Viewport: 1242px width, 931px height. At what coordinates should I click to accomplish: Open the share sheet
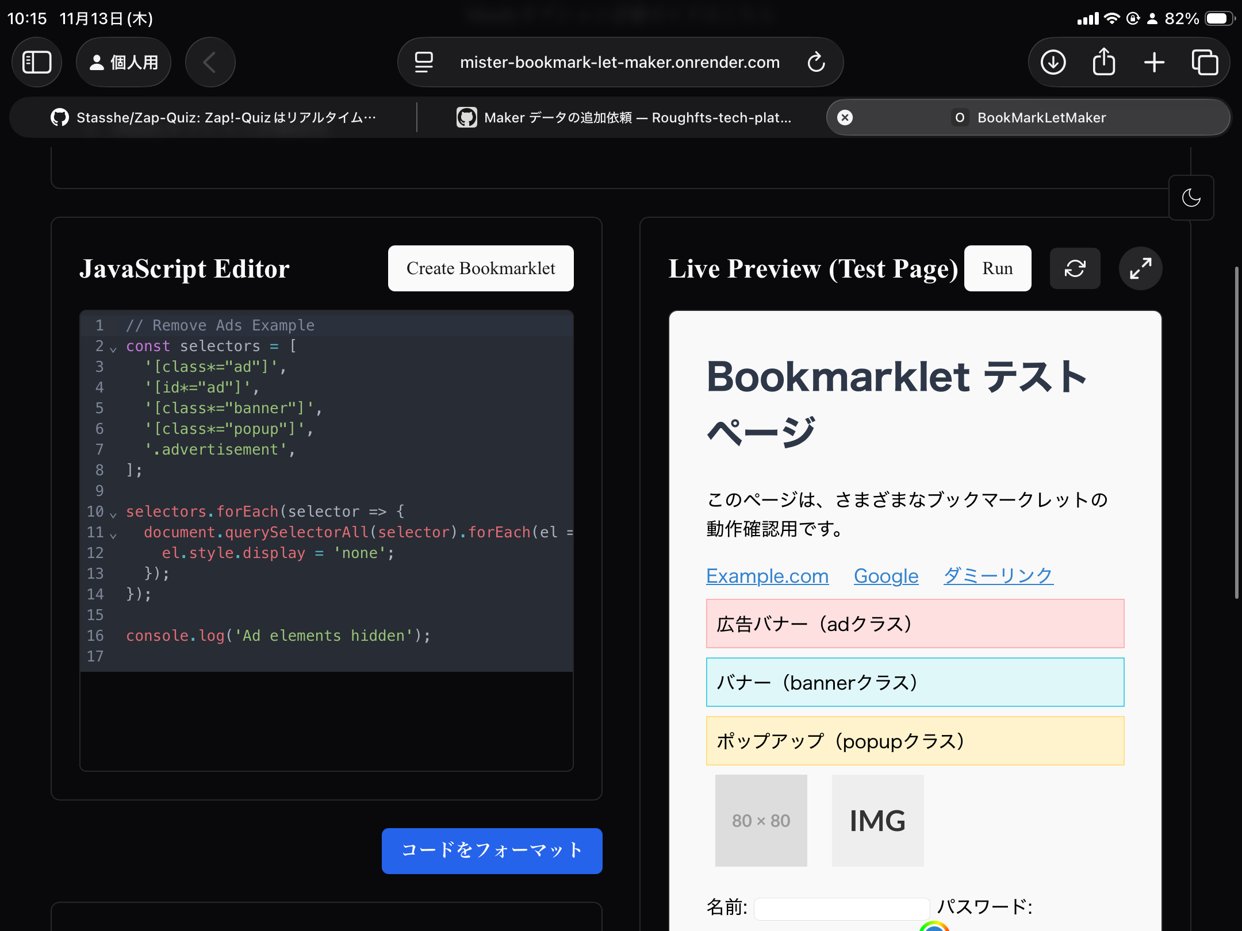coord(1103,62)
